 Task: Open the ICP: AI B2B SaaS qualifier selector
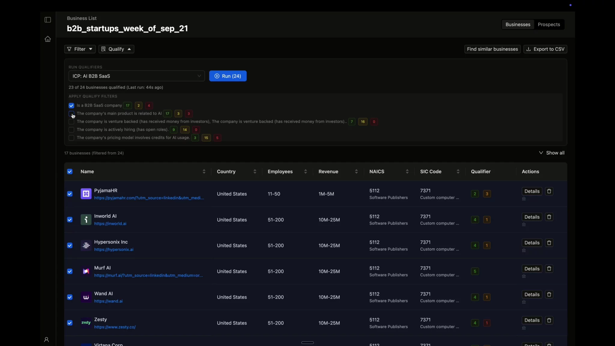[137, 76]
